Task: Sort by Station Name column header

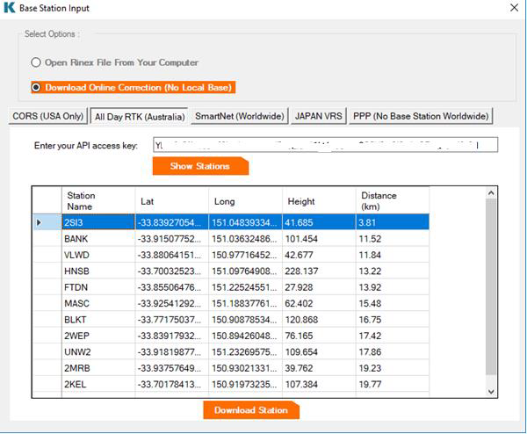Action: [98, 201]
